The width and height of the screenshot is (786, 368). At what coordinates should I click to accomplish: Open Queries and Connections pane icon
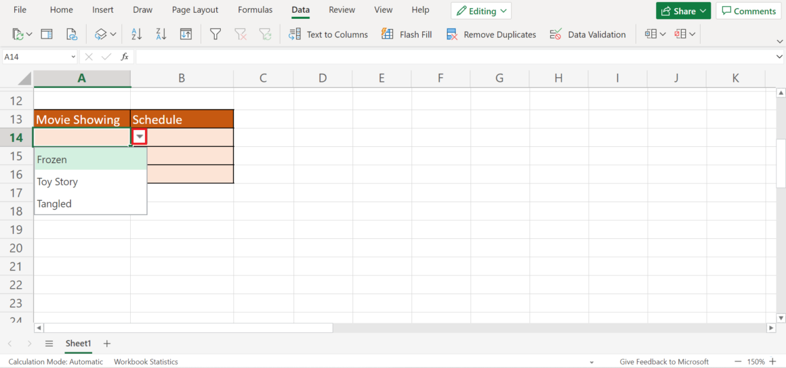(47, 34)
